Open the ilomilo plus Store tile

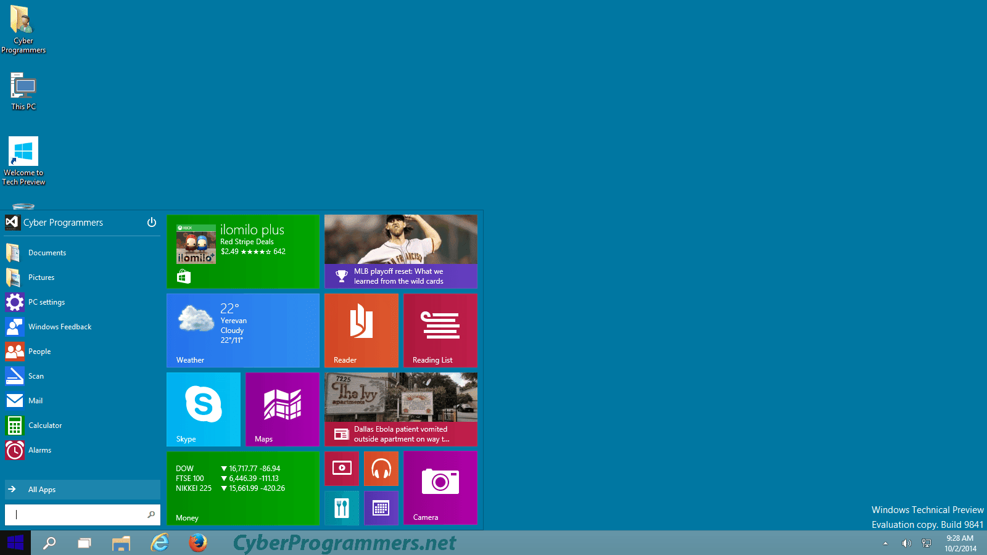(x=243, y=252)
